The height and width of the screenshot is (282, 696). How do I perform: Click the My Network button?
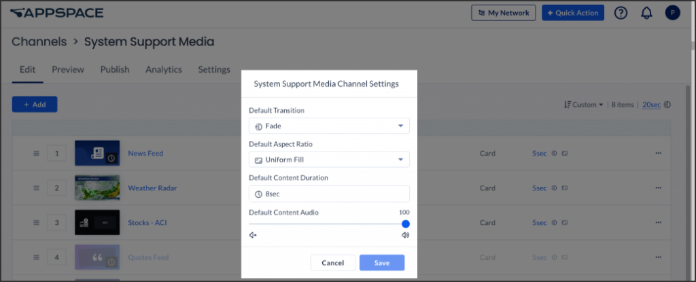[504, 13]
